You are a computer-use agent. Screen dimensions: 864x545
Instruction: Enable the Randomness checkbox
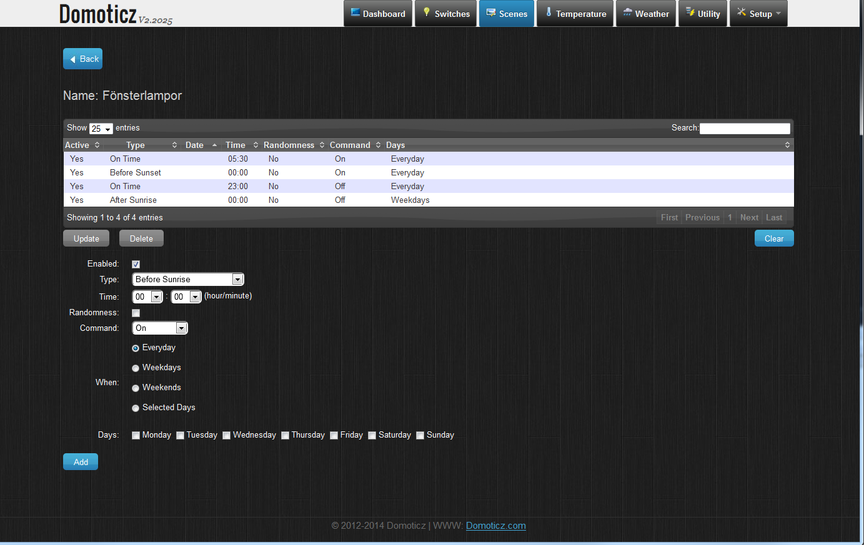click(x=136, y=313)
